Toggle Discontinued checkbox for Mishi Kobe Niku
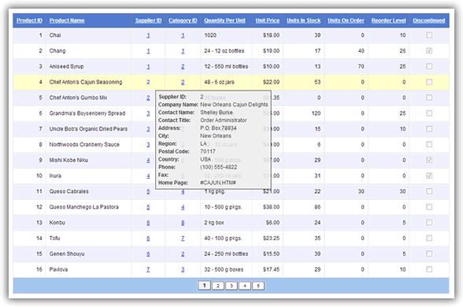The width and height of the screenshot is (463, 307). point(429,160)
